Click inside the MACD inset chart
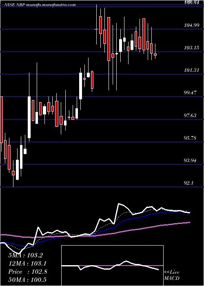This screenshot has width=204, height=286. (112, 266)
